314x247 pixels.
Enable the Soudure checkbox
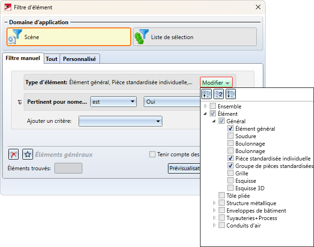(231, 136)
